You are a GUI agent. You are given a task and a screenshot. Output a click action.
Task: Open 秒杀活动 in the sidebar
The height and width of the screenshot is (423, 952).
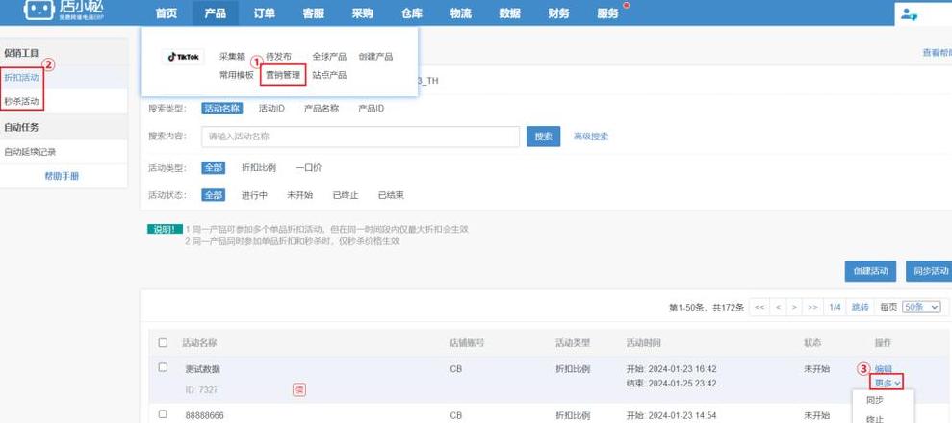pyautogui.click(x=21, y=101)
